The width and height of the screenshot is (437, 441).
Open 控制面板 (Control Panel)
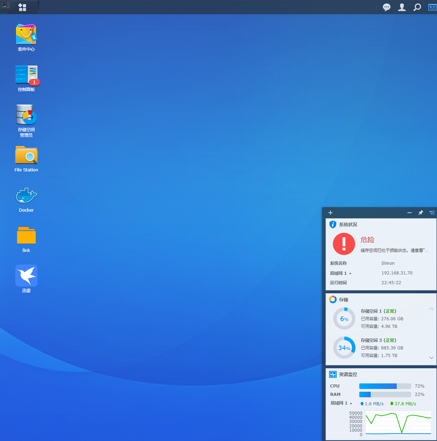26,78
